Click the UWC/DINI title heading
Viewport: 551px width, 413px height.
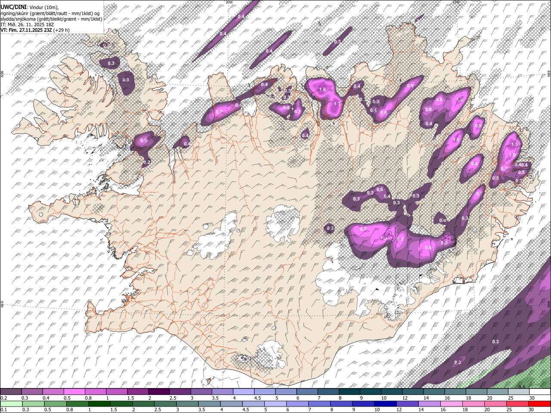tap(13, 7)
